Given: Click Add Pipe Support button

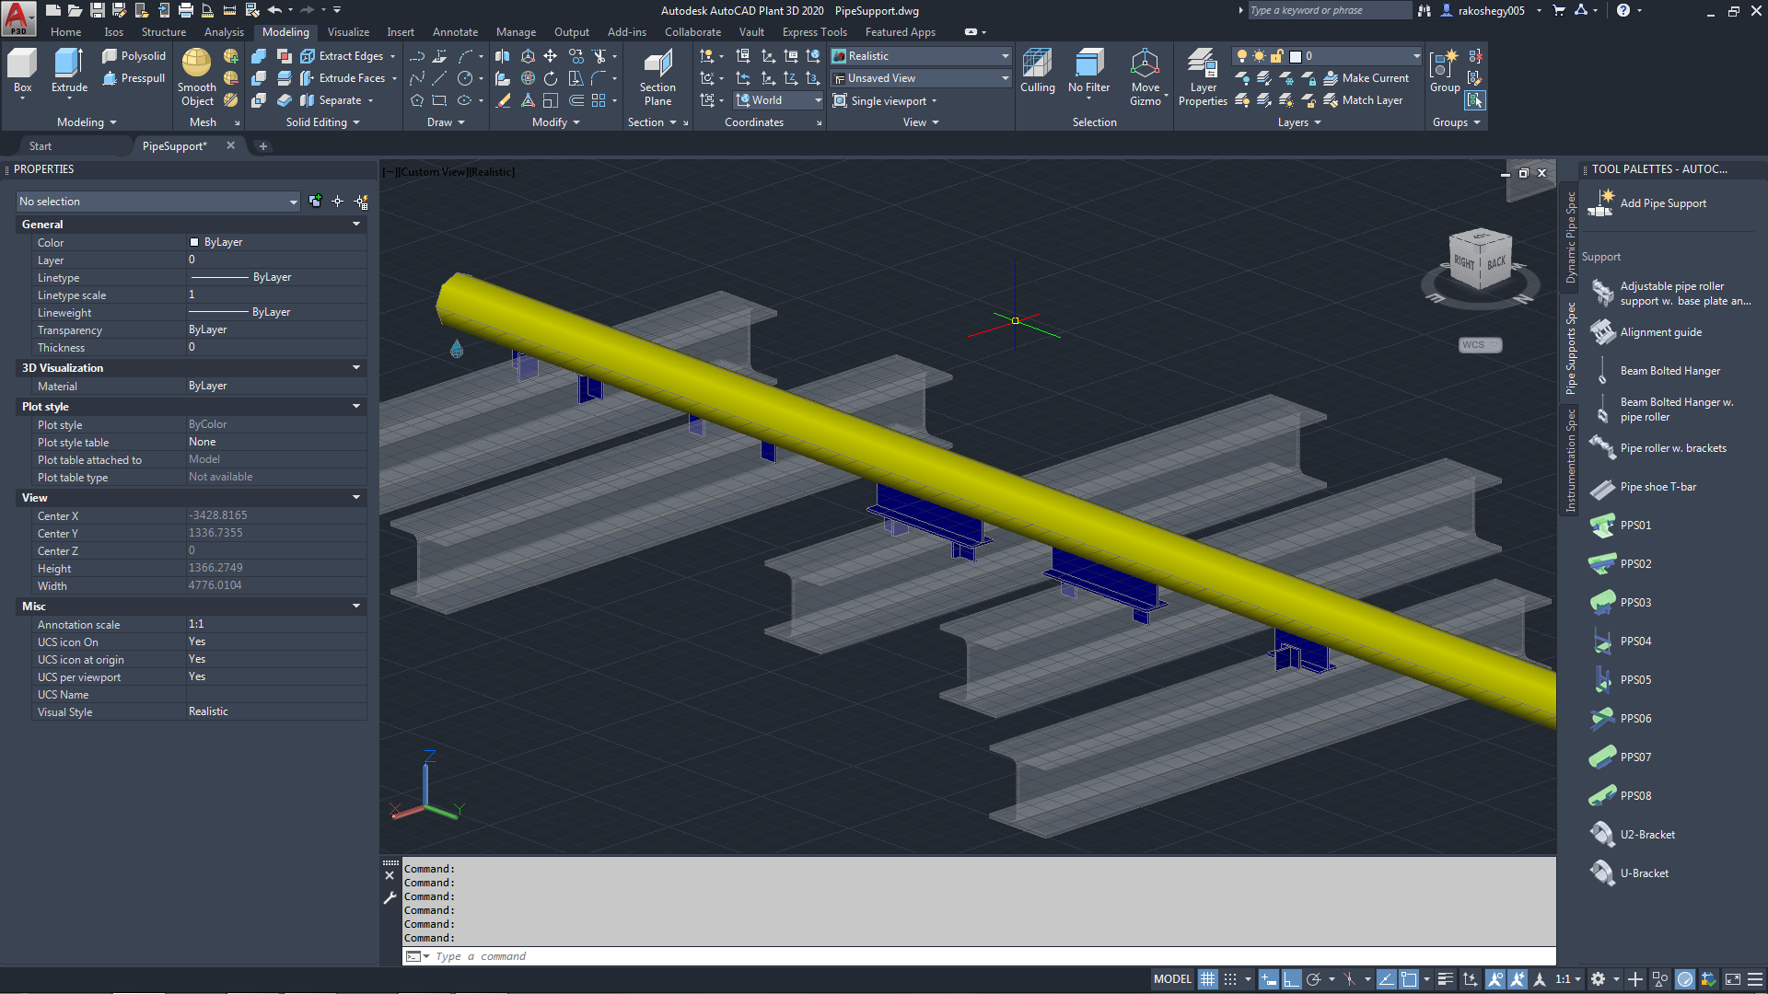Looking at the screenshot, I should [1662, 203].
